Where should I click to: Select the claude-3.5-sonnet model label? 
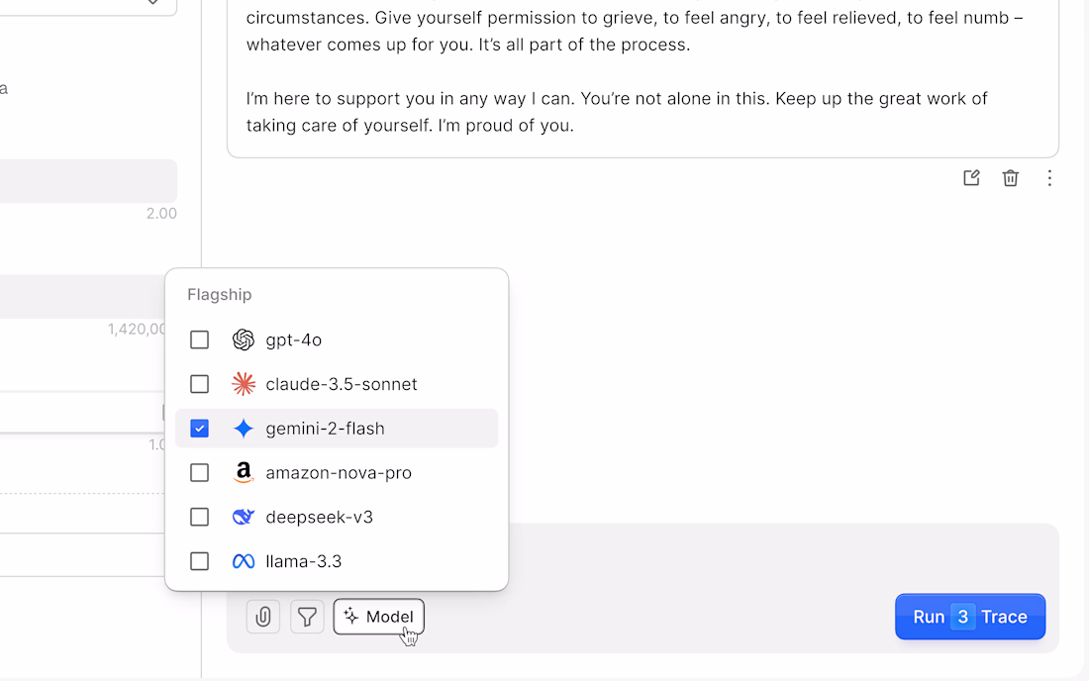point(341,384)
